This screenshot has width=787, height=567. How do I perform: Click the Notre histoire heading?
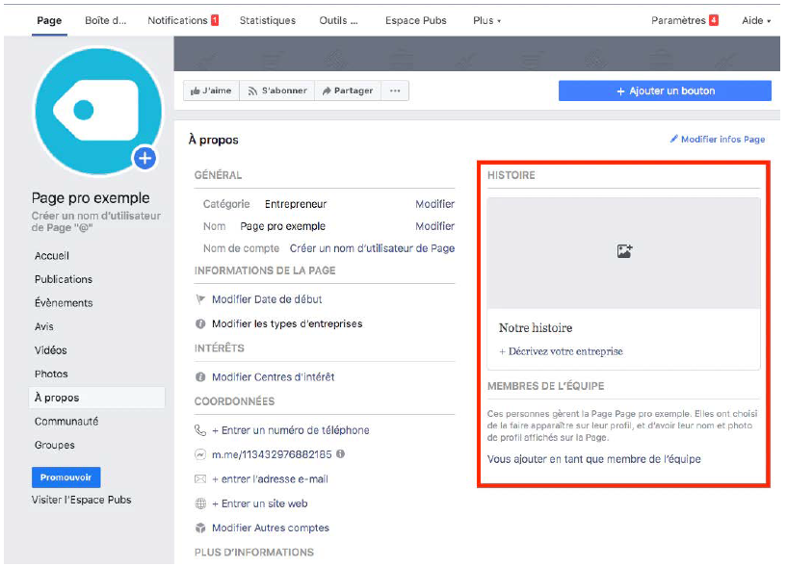(x=536, y=327)
